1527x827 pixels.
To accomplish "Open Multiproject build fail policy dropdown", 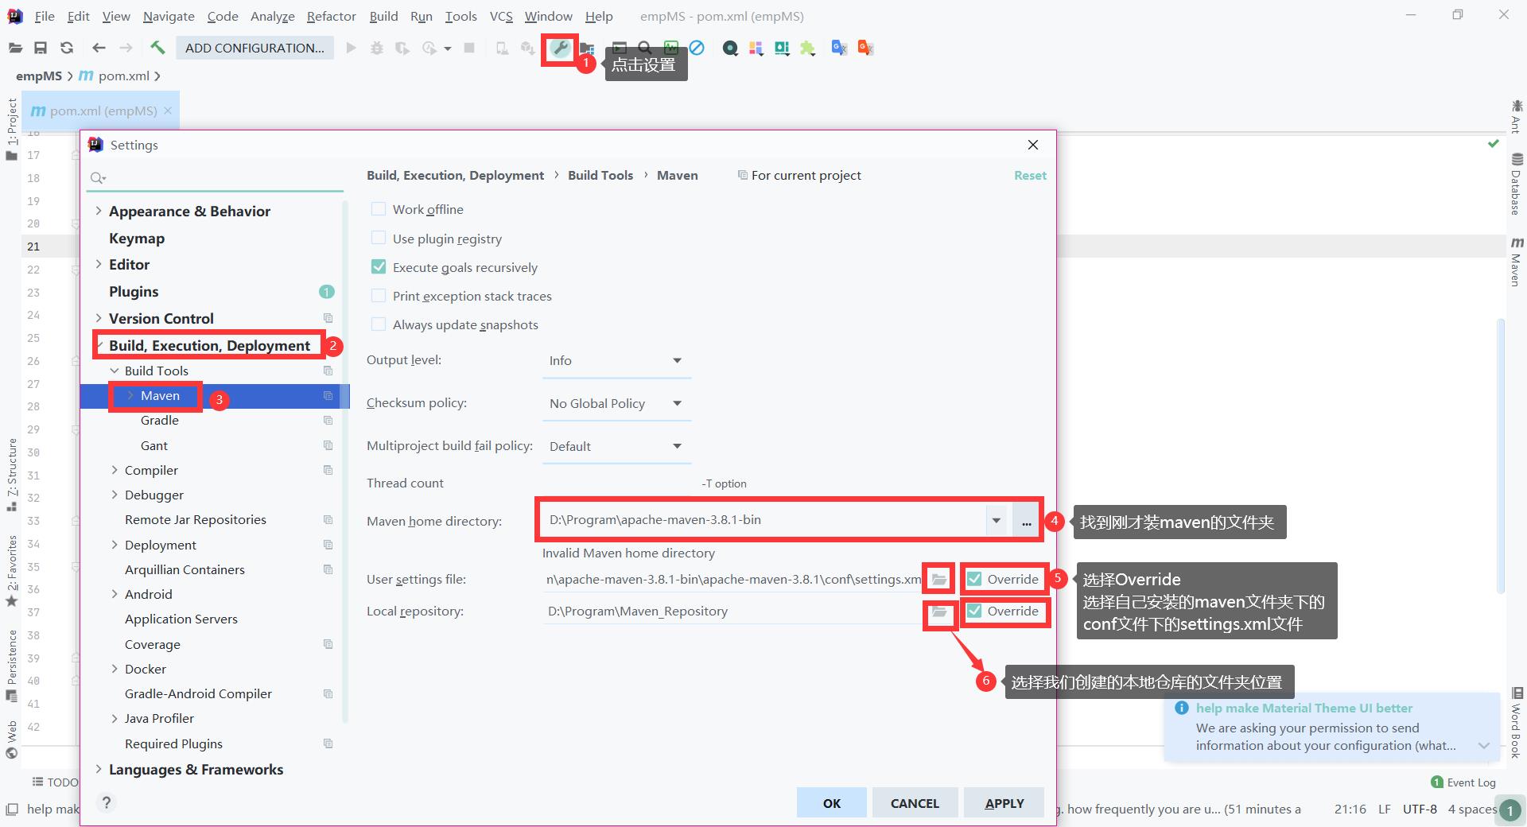I will point(616,447).
